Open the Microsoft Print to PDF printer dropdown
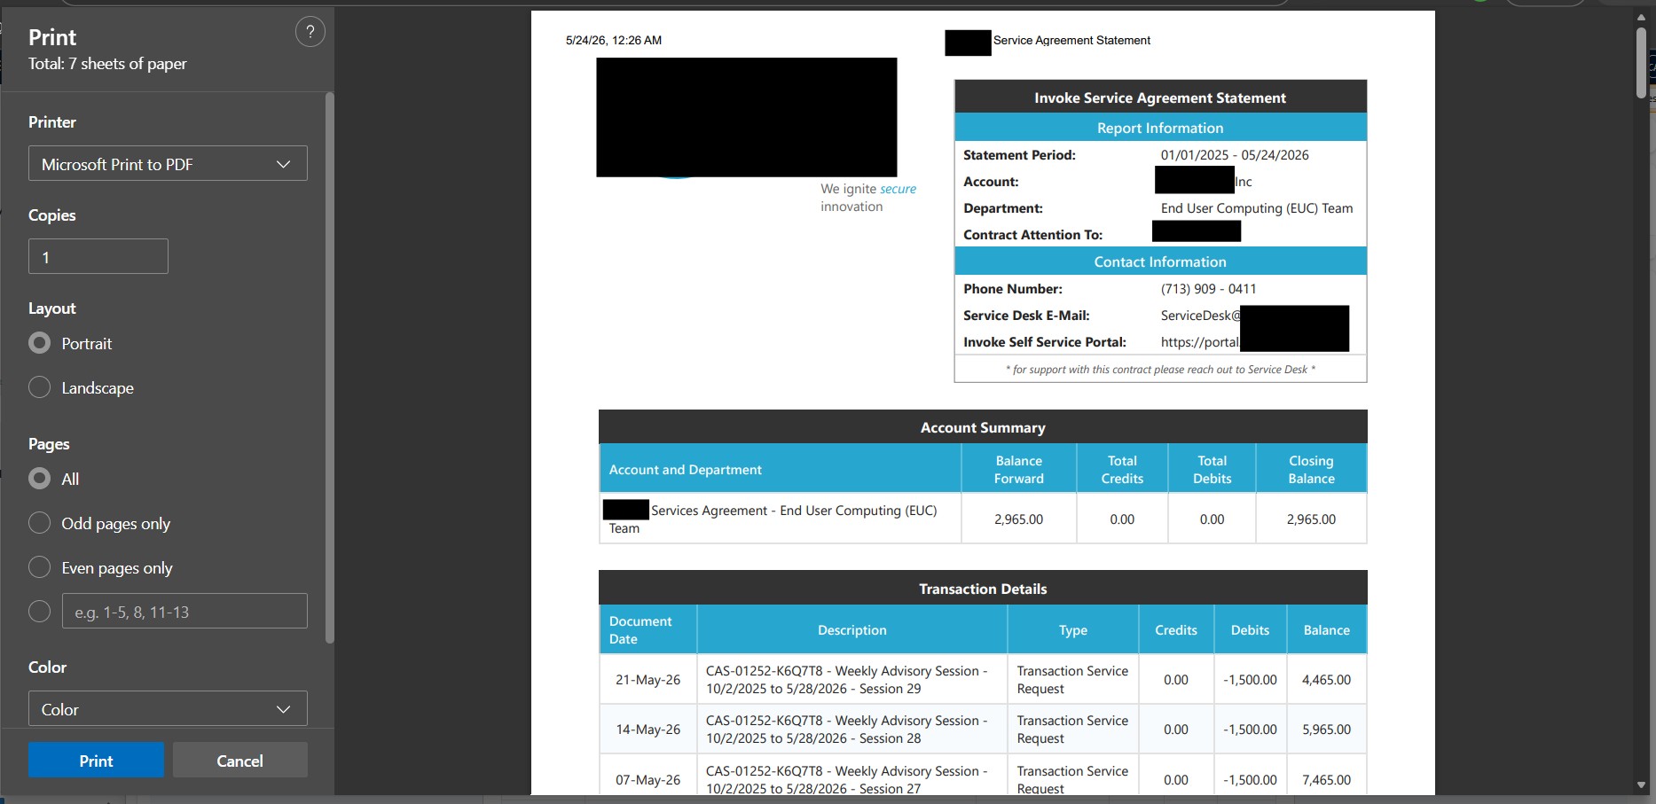Screen dimensions: 1656x804 [168, 164]
